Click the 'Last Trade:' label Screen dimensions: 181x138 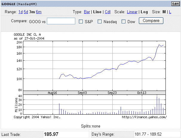coord(11,134)
